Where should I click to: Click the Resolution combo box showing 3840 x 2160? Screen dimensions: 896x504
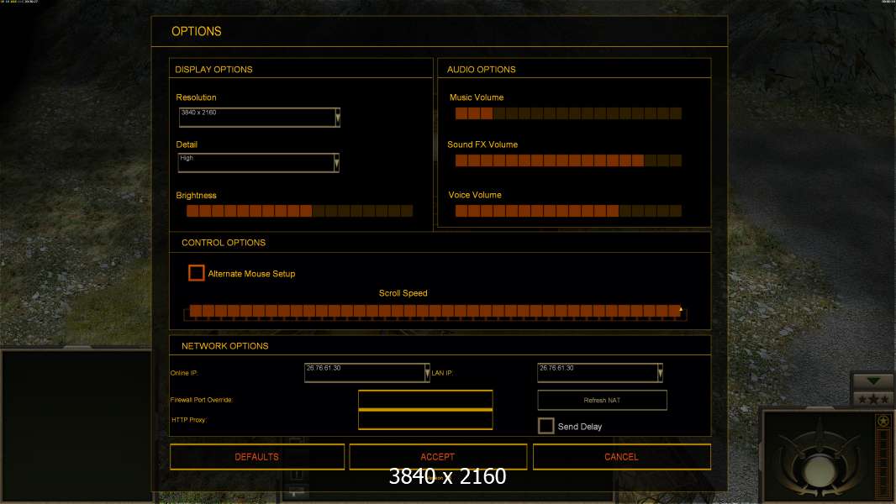click(x=260, y=117)
